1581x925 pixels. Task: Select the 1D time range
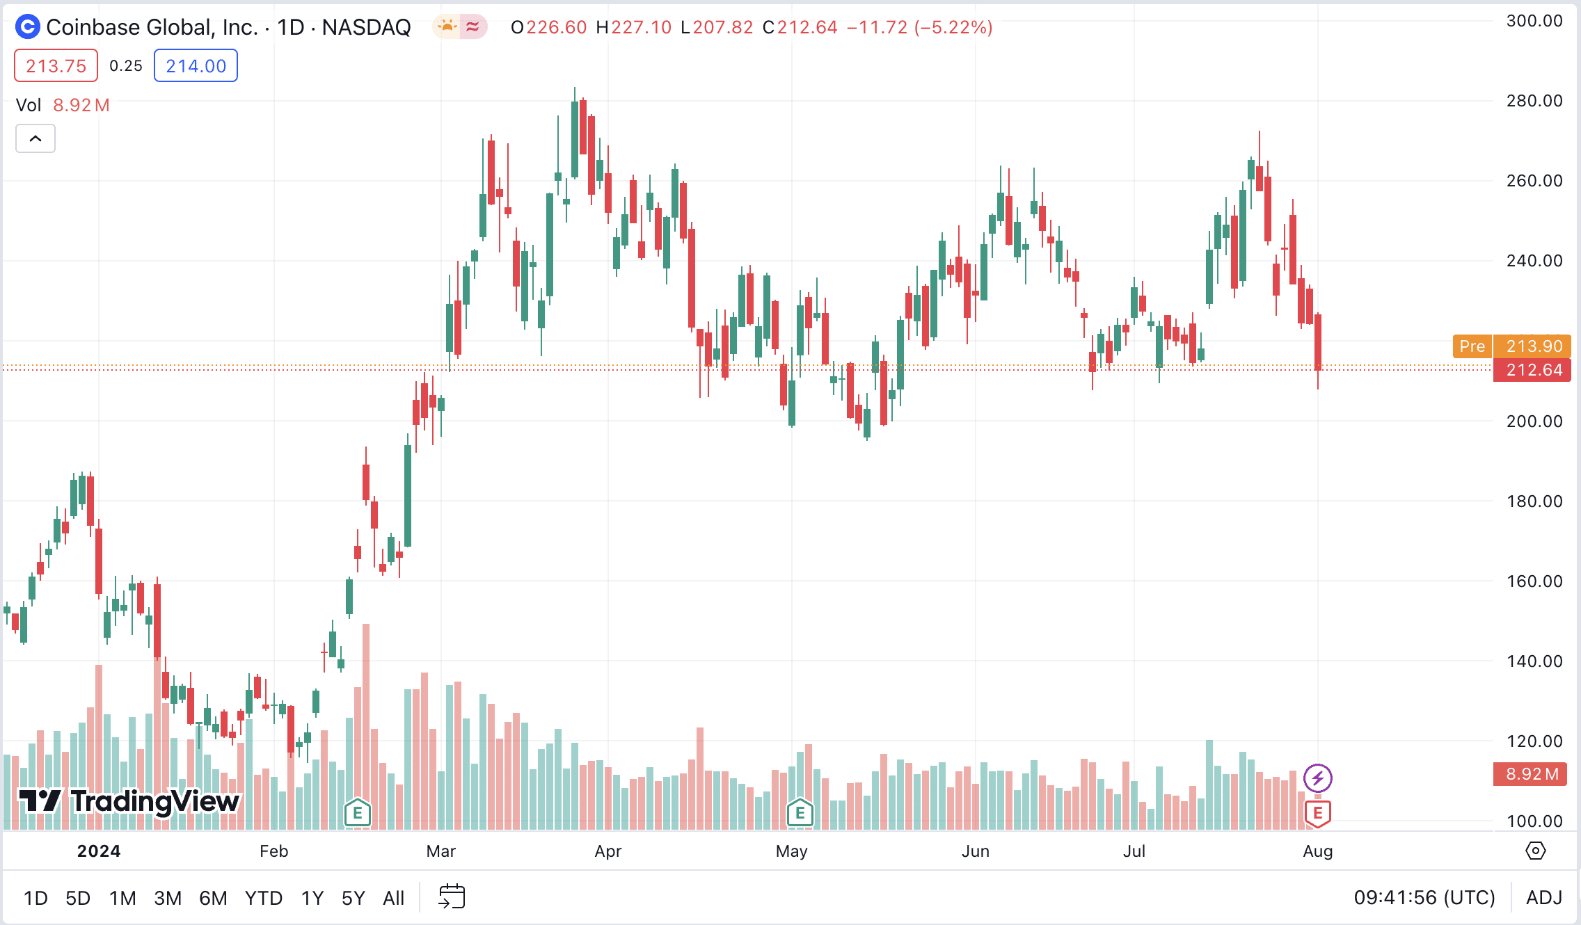[x=35, y=898]
